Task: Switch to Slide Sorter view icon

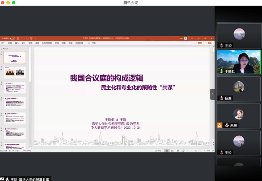Action: click(x=172, y=151)
